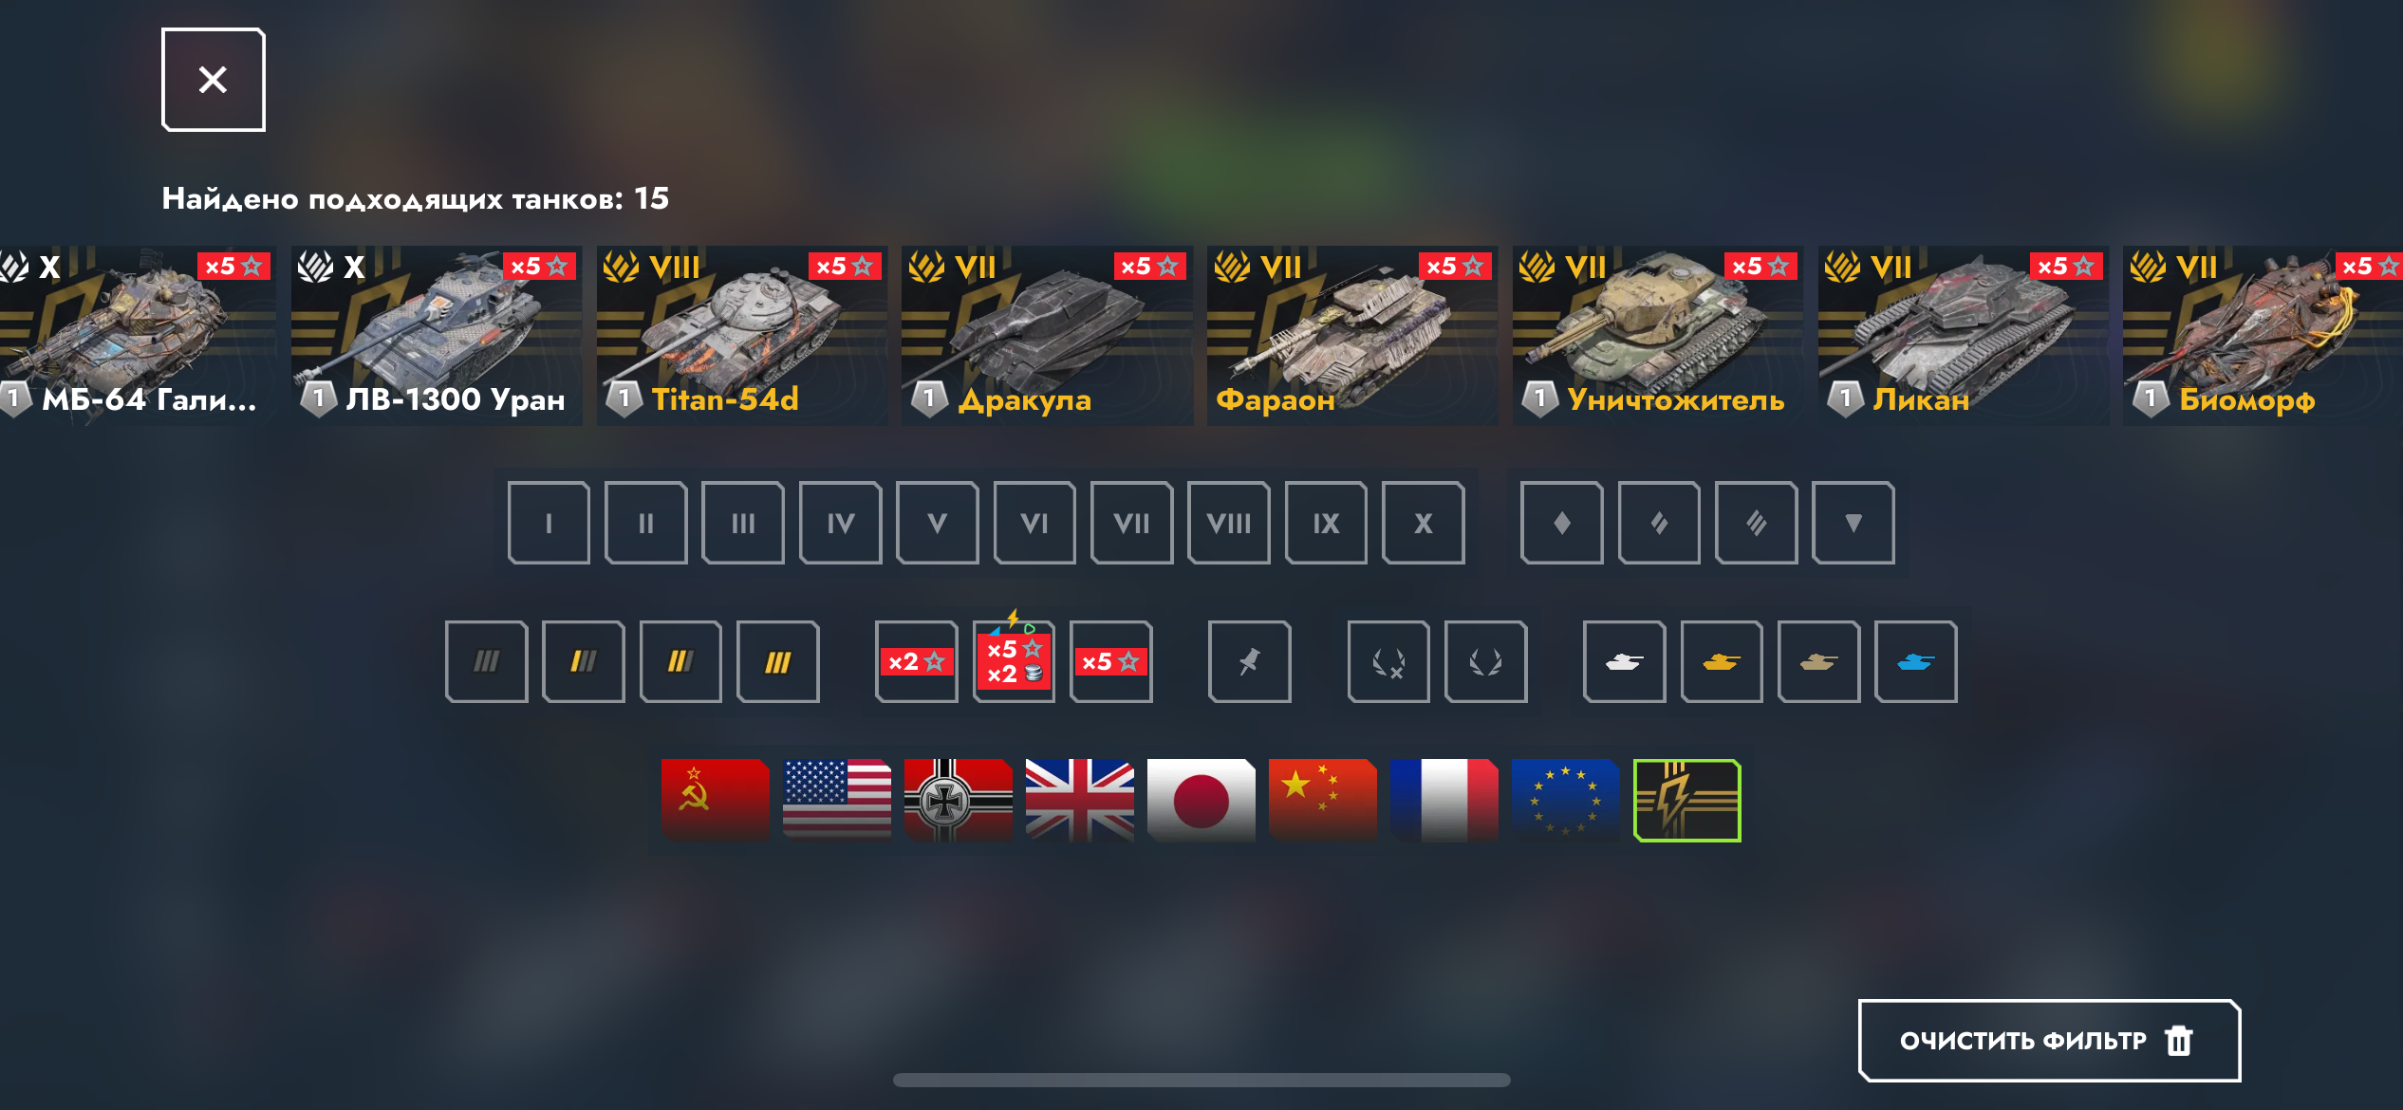2403x1110 pixels.
Task: Select the light tank class diamond filter
Action: pos(1561,523)
